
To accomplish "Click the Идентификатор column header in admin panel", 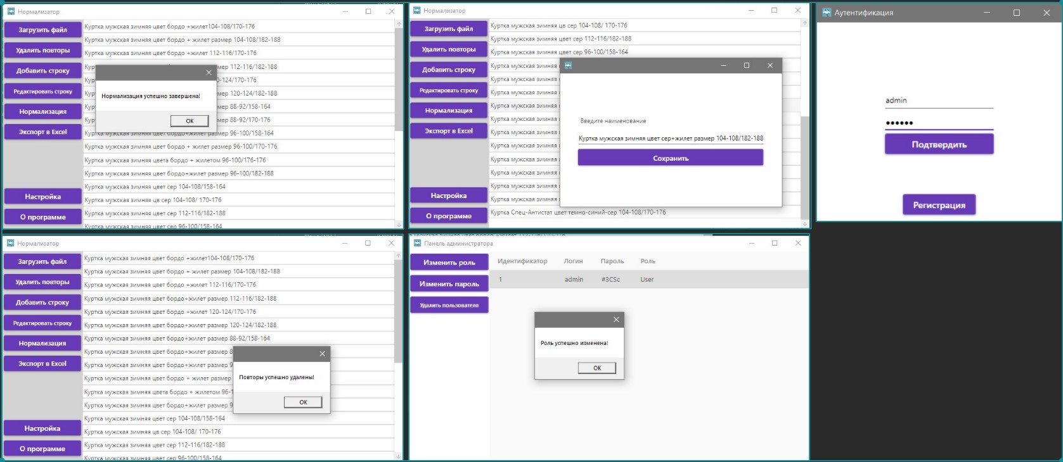I will pyautogui.click(x=522, y=261).
